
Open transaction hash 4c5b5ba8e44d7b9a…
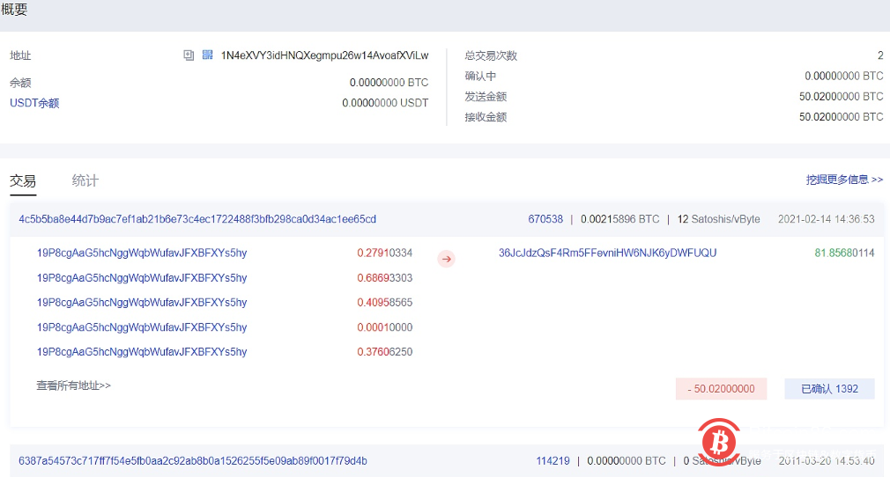click(197, 219)
